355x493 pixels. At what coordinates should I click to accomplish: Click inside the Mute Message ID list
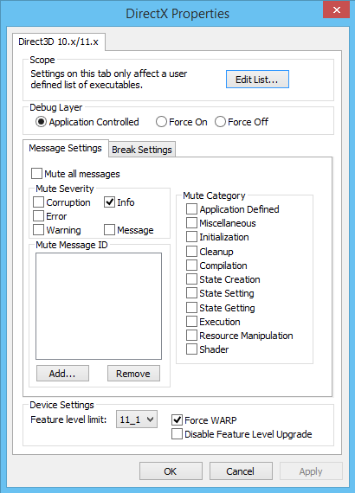pos(99,306)
